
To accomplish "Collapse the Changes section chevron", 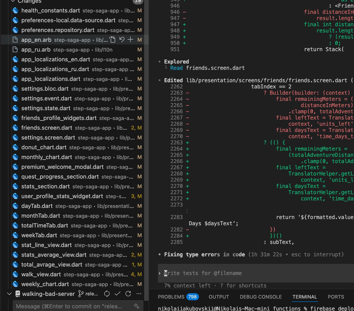I will coord(13,1).
